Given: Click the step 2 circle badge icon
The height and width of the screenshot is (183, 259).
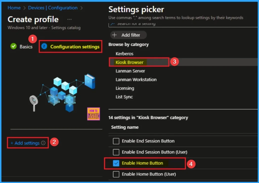Looking at the screenshot, I should 44,47.
